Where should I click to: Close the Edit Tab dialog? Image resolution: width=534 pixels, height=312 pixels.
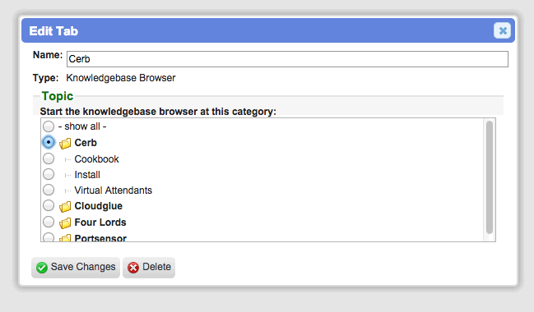click(503, 31)
